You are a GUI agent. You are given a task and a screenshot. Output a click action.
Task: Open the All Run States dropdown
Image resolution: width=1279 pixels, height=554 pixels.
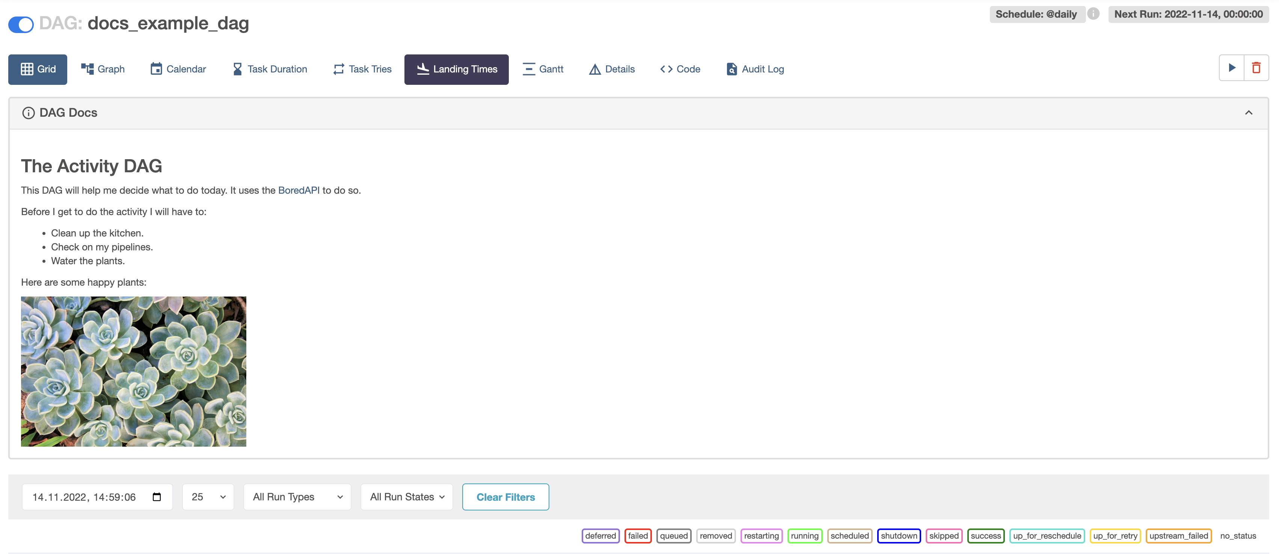point(406,497)
